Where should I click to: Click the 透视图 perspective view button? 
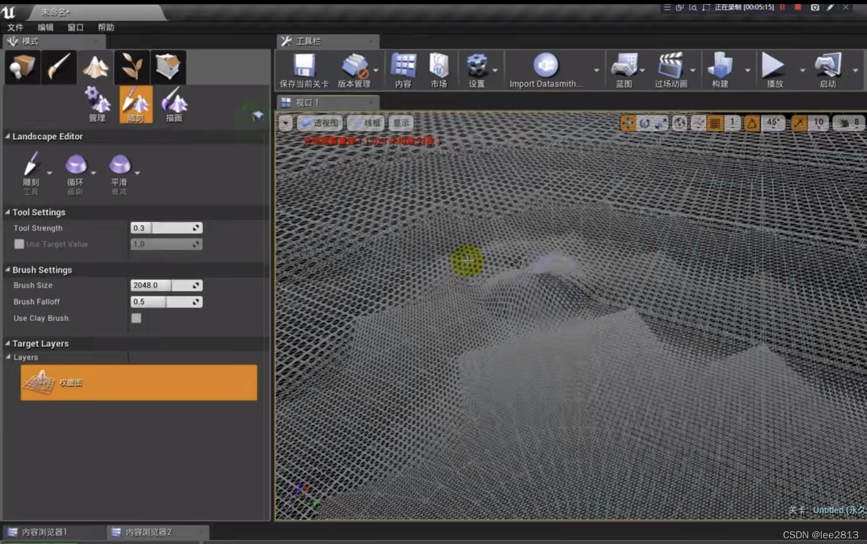point(320,123)
